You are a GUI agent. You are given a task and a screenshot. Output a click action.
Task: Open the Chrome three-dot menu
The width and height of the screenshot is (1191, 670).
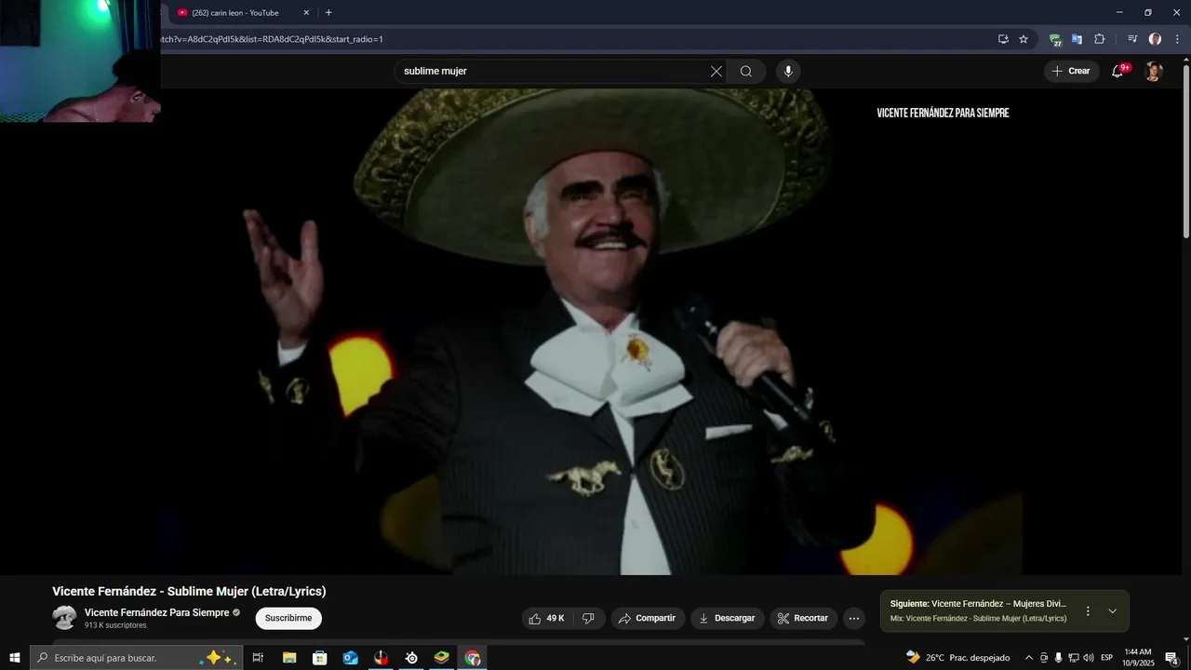point(1177,39)
